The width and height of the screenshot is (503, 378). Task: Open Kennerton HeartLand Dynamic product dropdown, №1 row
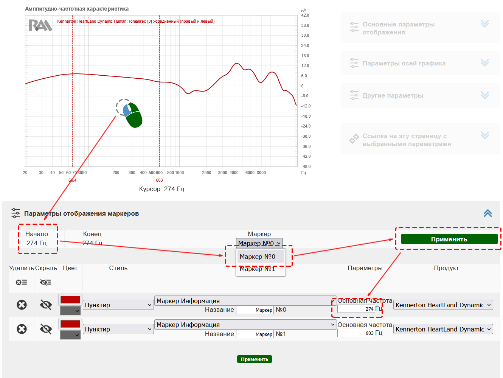click(x=443, y=329)
